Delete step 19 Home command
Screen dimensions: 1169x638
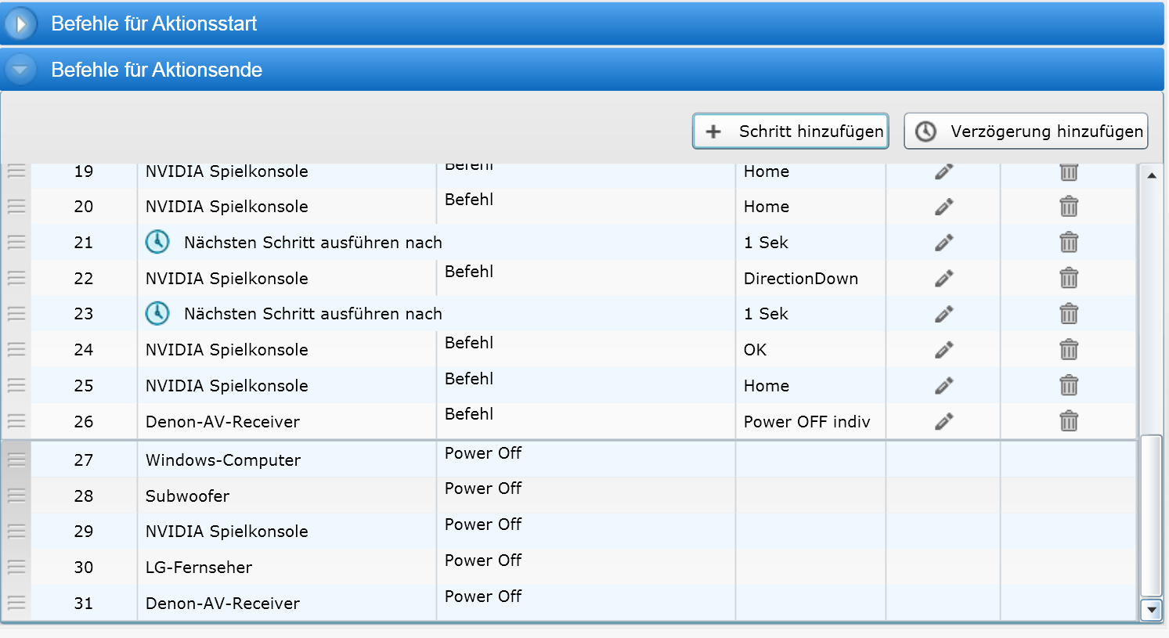pos(1069,171)
